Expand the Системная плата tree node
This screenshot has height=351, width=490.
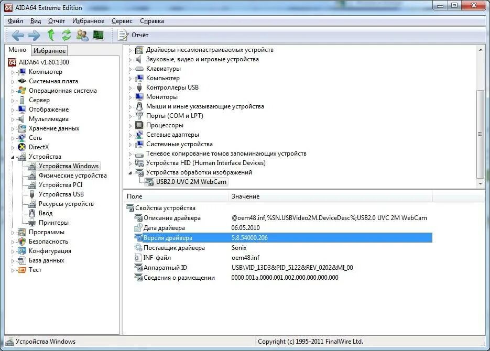tap(13, 82)
